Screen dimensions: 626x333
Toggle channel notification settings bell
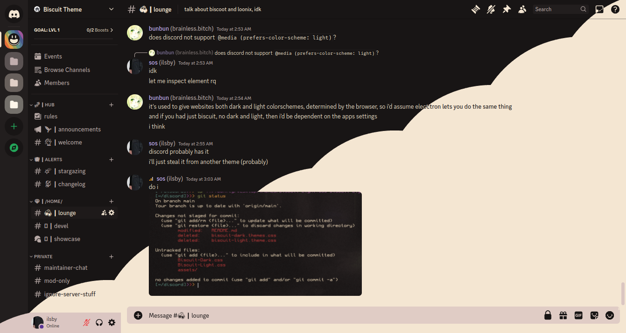tap(491, 9)
